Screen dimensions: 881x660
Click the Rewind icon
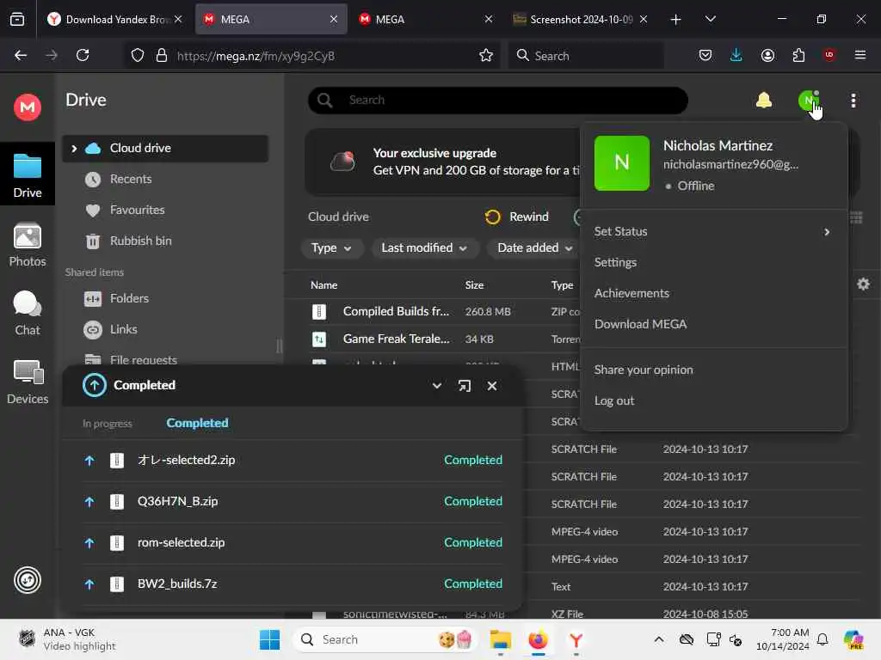(x=492, y=217)
